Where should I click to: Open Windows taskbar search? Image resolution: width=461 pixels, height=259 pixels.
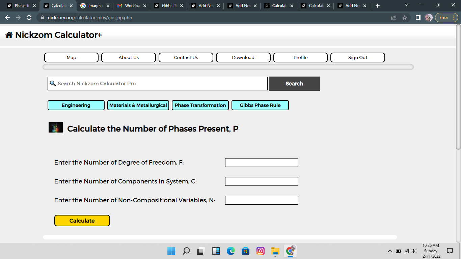coord(186,251)
